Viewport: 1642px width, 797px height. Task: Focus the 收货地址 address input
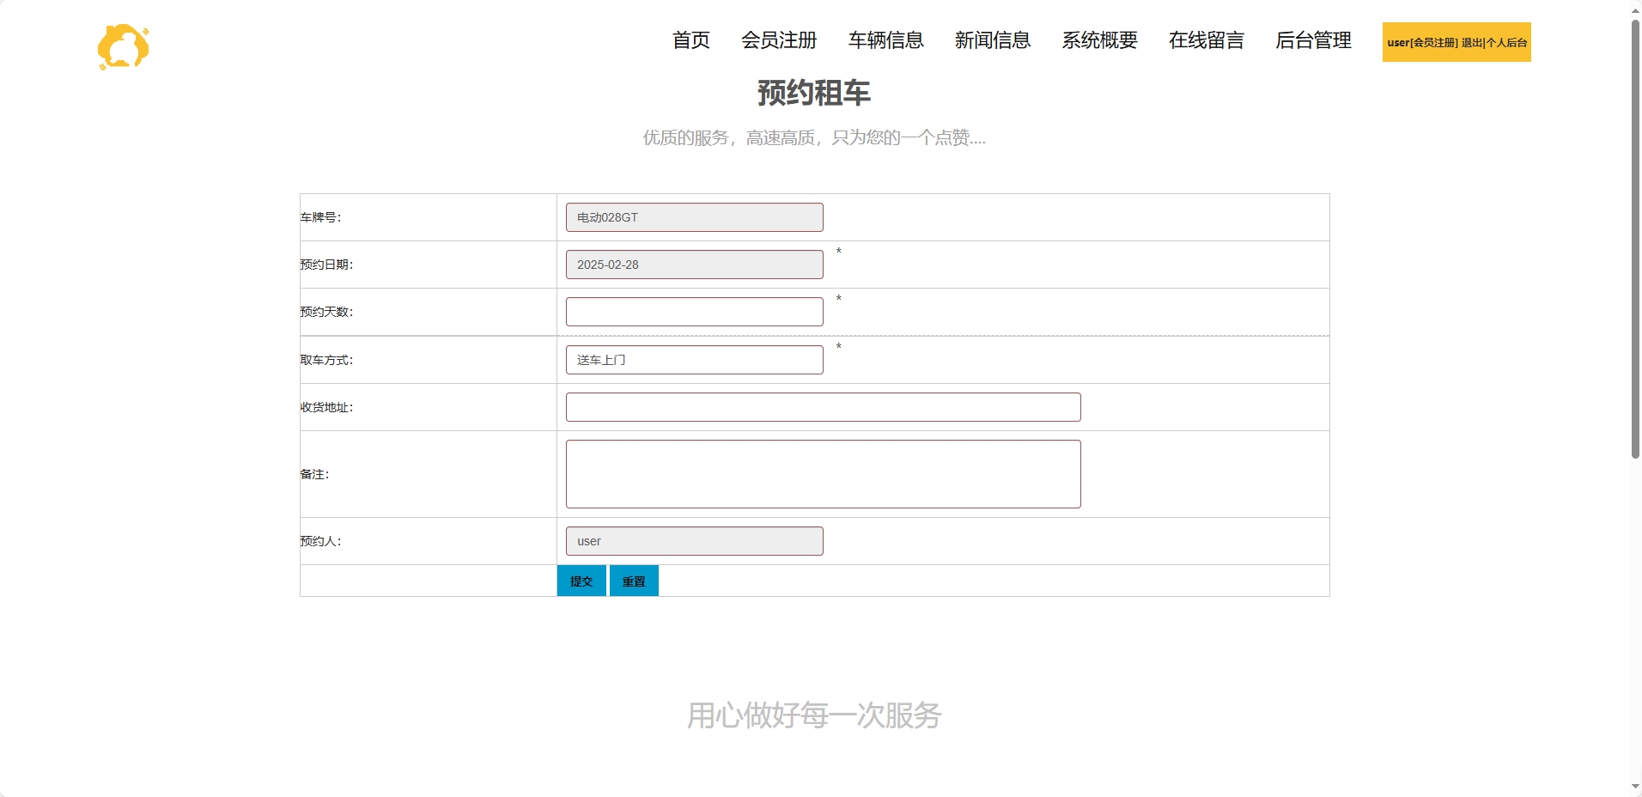point(822,406)
